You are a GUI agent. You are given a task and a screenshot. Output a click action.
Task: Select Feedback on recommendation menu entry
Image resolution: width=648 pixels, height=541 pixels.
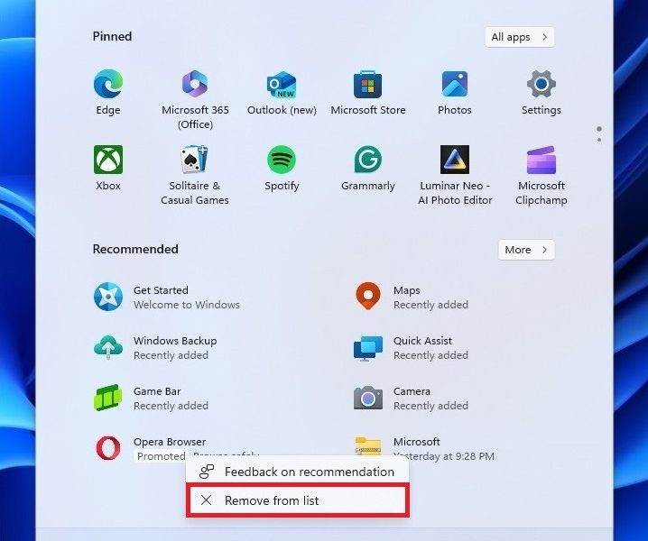point(298,472)
